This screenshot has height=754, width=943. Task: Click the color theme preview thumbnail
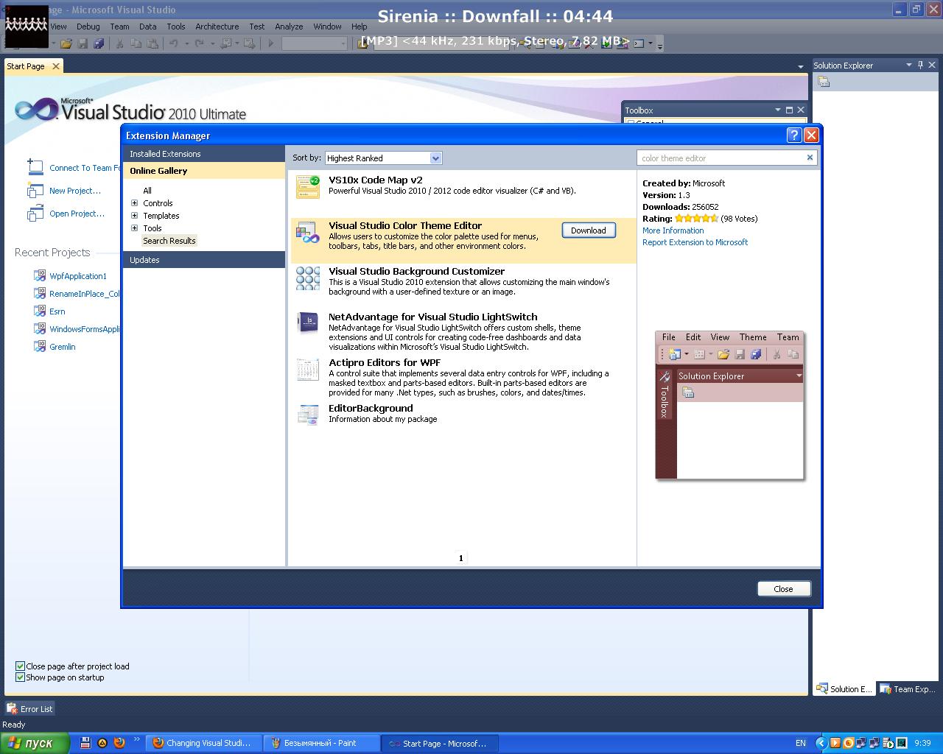coord(729,404)
